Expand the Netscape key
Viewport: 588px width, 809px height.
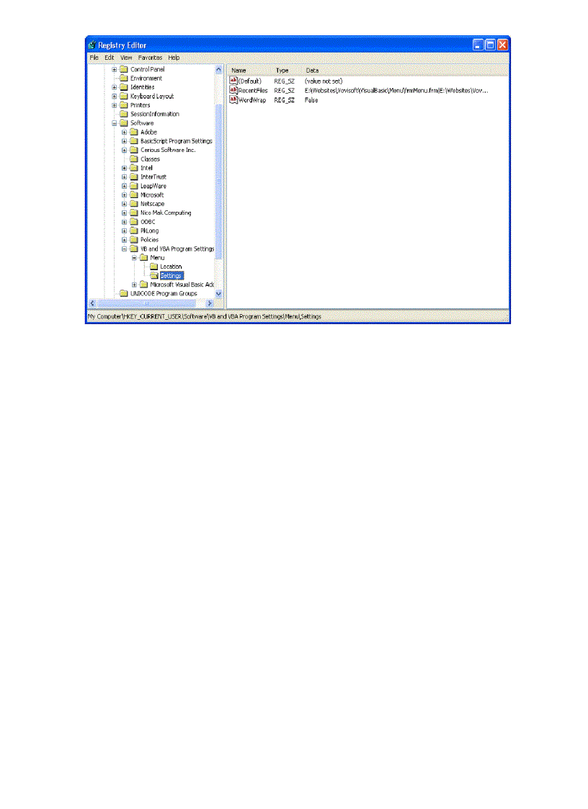click(124, 203)
